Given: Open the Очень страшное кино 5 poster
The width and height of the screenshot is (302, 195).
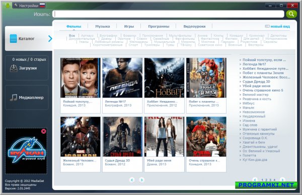Looking at the screenshot, I should (206, 137).
